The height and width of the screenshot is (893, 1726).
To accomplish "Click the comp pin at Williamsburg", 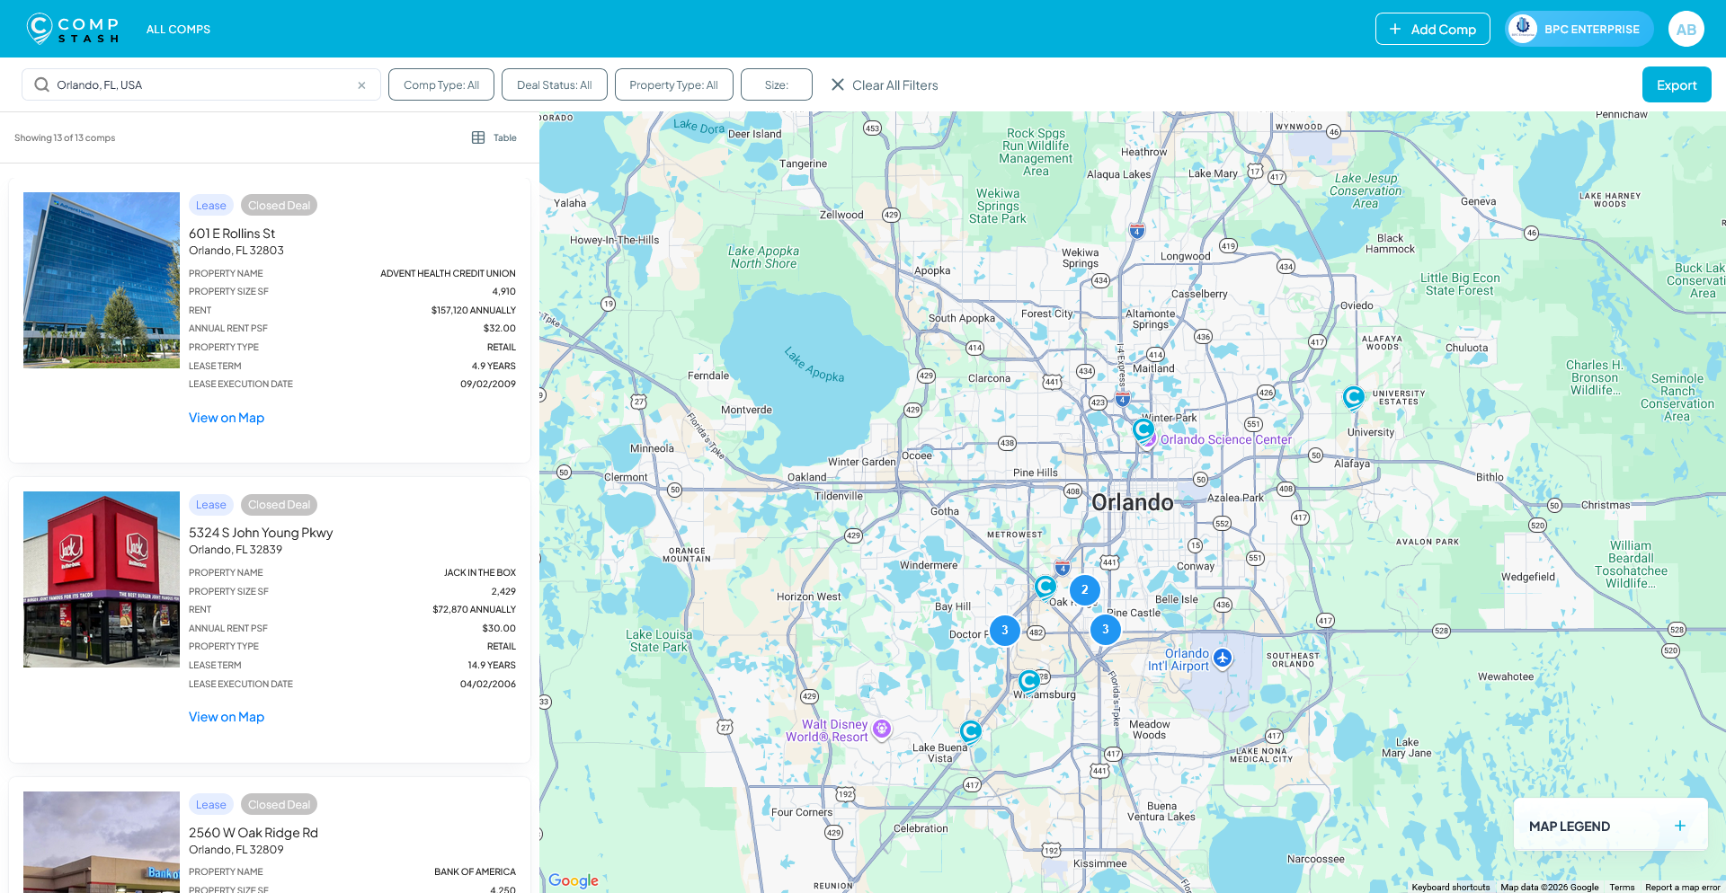I will [1029, 681].
